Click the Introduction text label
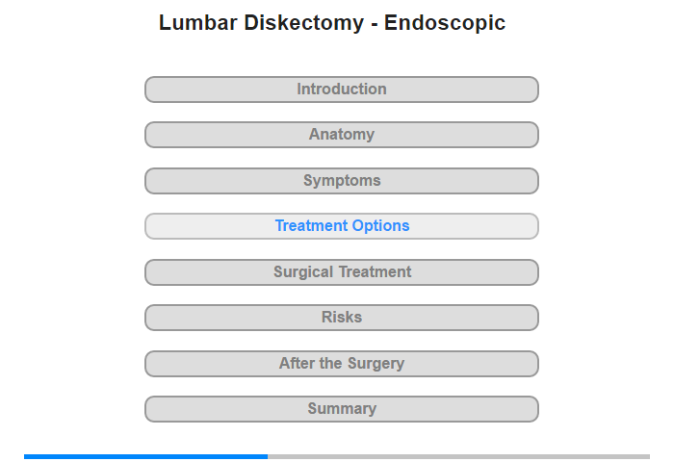The image size is (674, 462). pyautogui.click(x=342, y=89)
